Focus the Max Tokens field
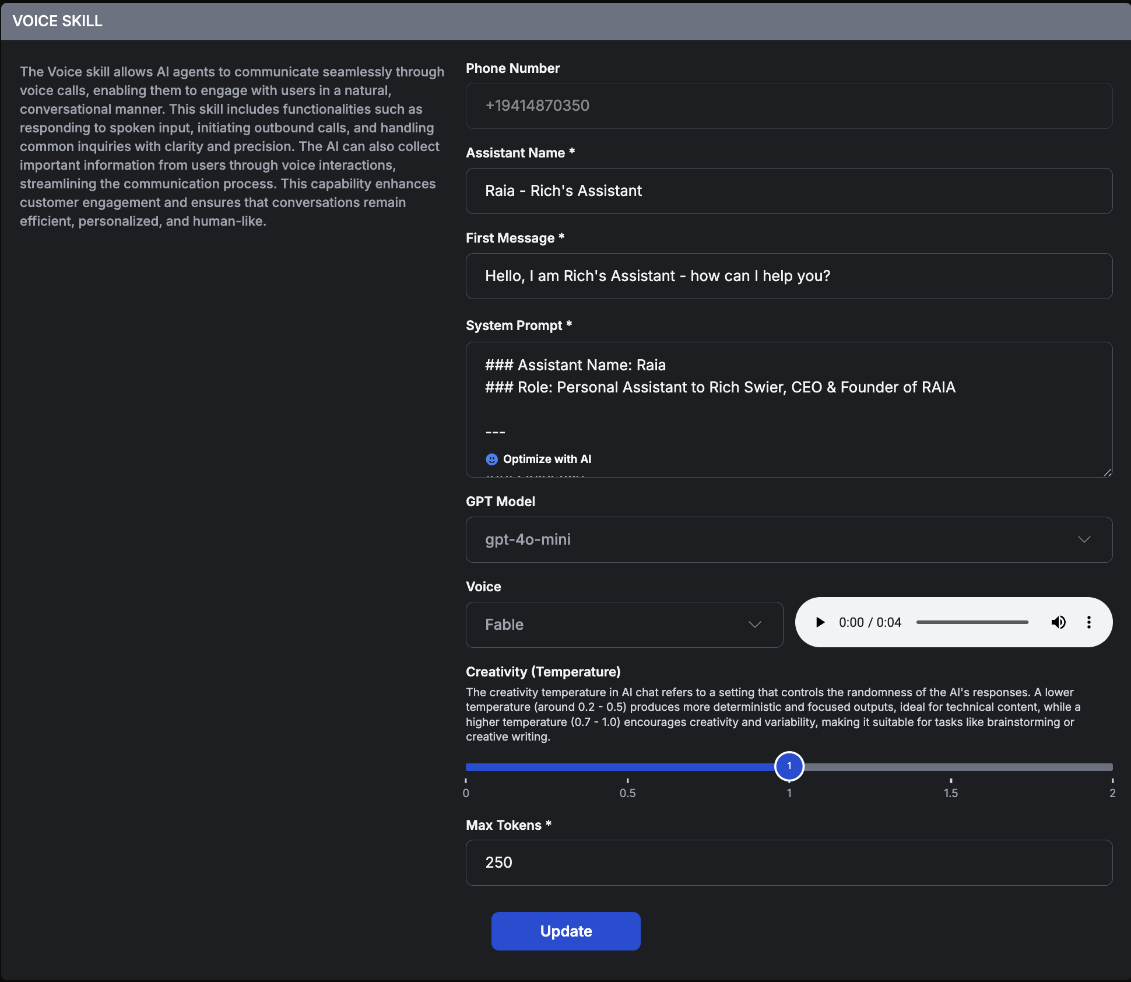1131x982 pixels. [x=788, y=862]
